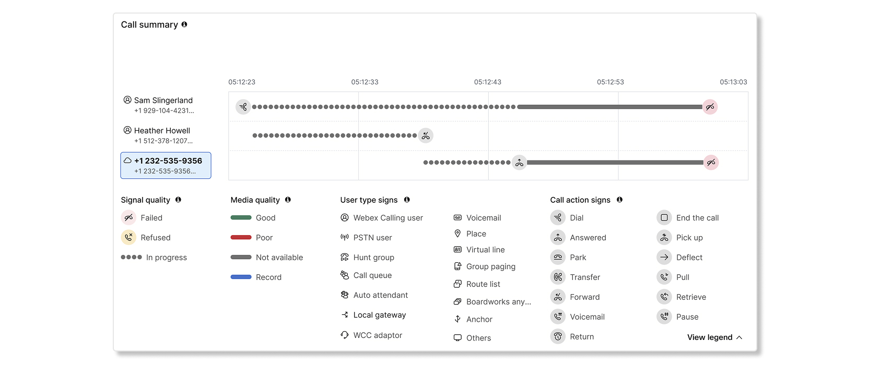Click the green Good media quality swatch
Viewport: 869px width, 365px height.
pyautogui.click(x=241, y=218)
